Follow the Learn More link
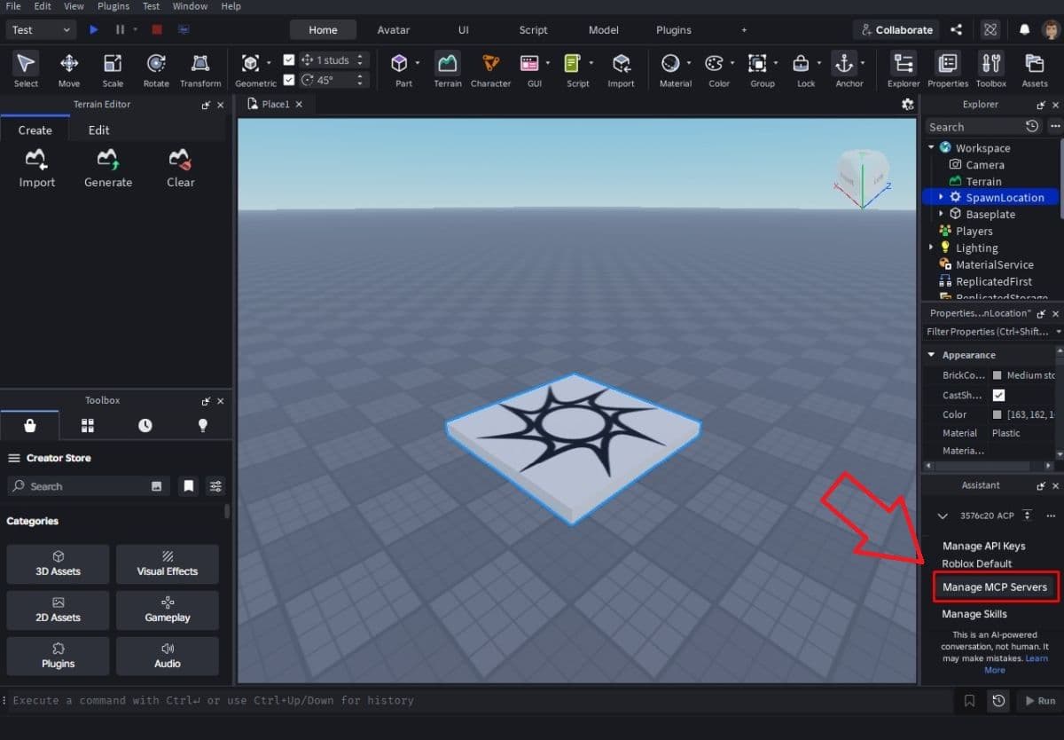 tap(1015, 664)
